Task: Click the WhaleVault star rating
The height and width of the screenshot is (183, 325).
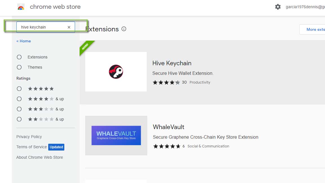Action: click(167, 146)
